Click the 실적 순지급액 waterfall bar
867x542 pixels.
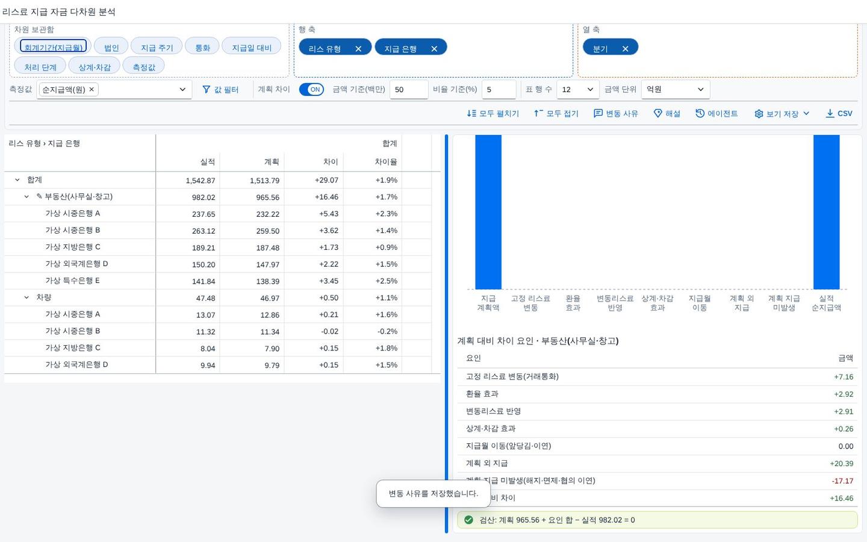coord(826,212)
